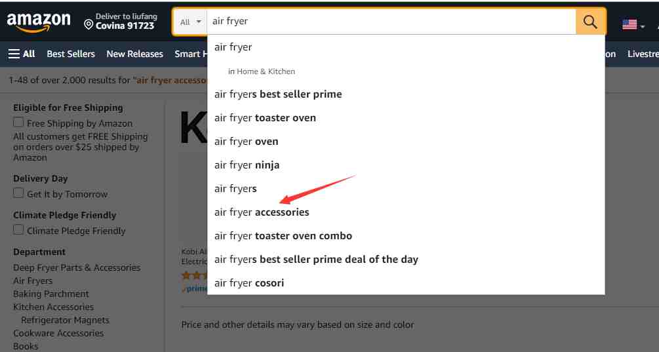The height and width of the screenshot is (352, 659).
Task: Check the Climate Pledge Friendly box
Action: coord(18,230)
